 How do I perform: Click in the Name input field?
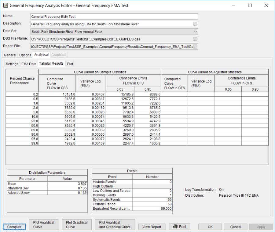[114, 17]
